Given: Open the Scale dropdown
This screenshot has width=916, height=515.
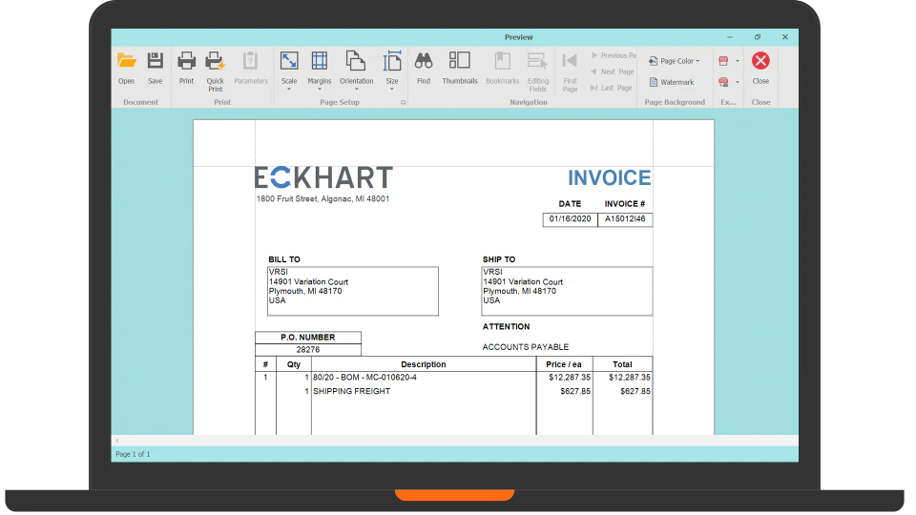Looking at the screenshot, I should 288,71.
